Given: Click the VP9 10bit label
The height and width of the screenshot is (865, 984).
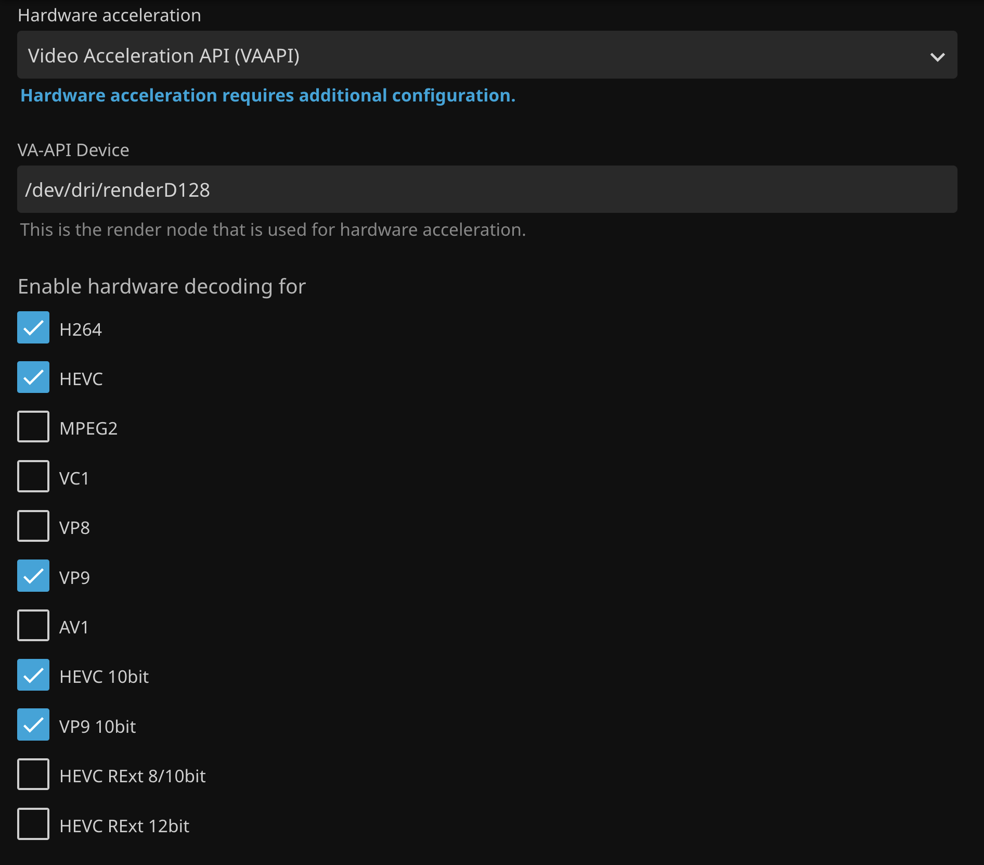Looking at the screenshot, I should click(x=98, y=727).
